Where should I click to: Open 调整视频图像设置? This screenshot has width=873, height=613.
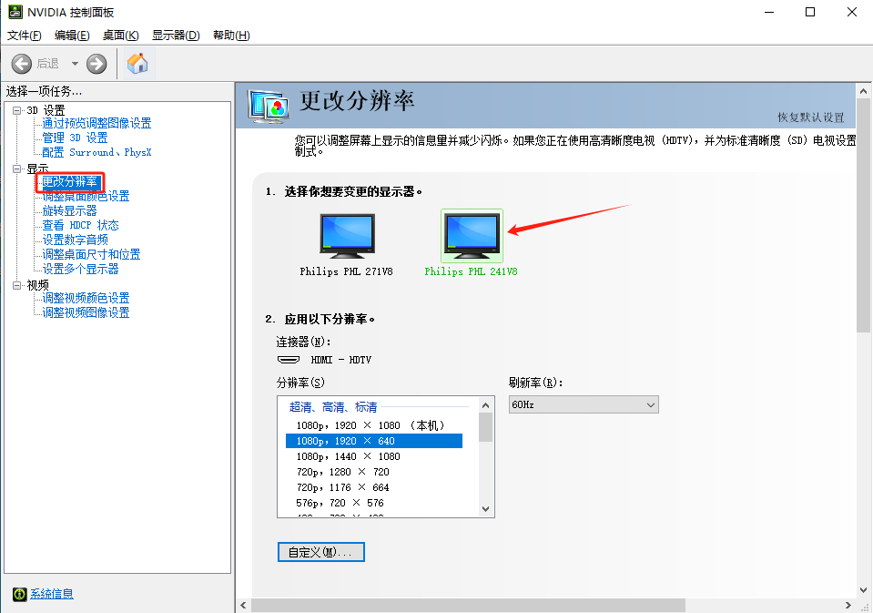[86, 312]
